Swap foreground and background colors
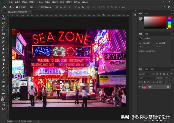 click(4, 97)
